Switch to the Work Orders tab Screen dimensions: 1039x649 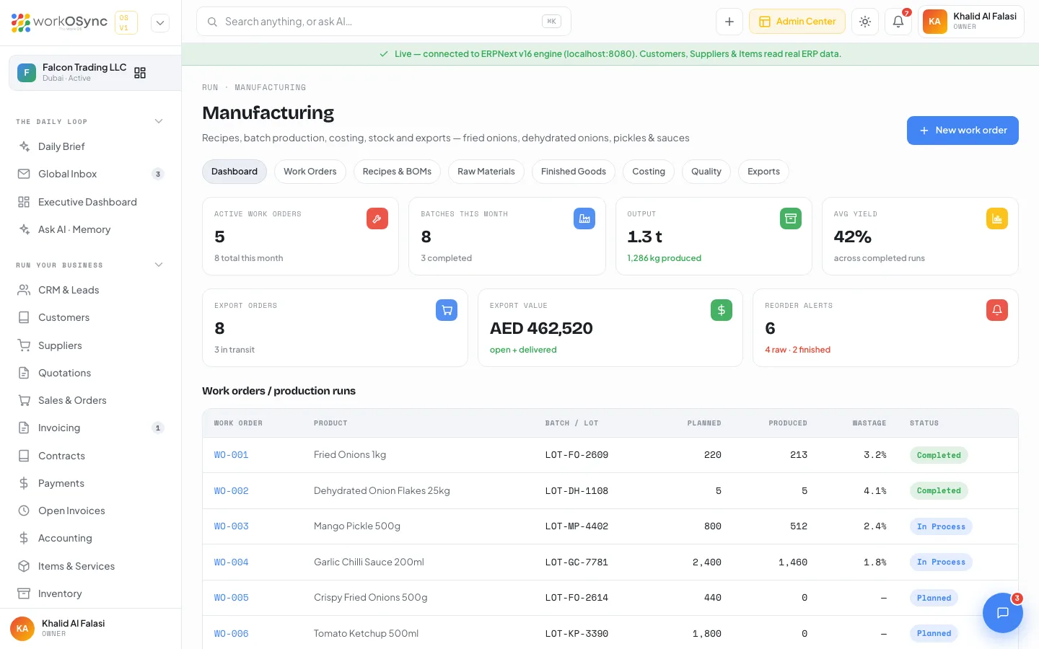[310, 172]
